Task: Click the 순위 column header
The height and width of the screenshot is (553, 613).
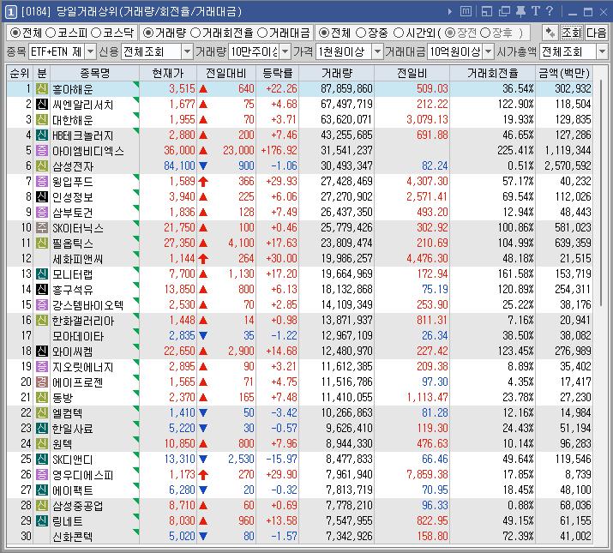Action: click(x=20, y=73)
